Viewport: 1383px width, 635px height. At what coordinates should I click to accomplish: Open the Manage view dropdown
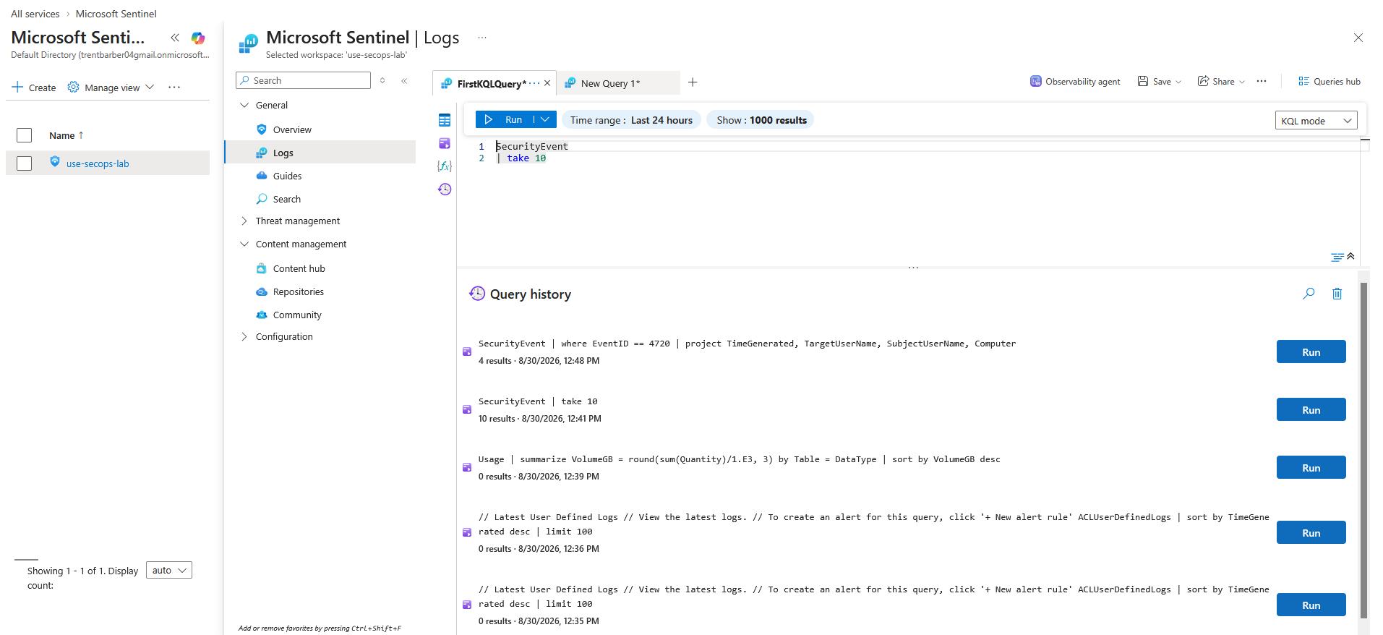click(x=111, y=88)
